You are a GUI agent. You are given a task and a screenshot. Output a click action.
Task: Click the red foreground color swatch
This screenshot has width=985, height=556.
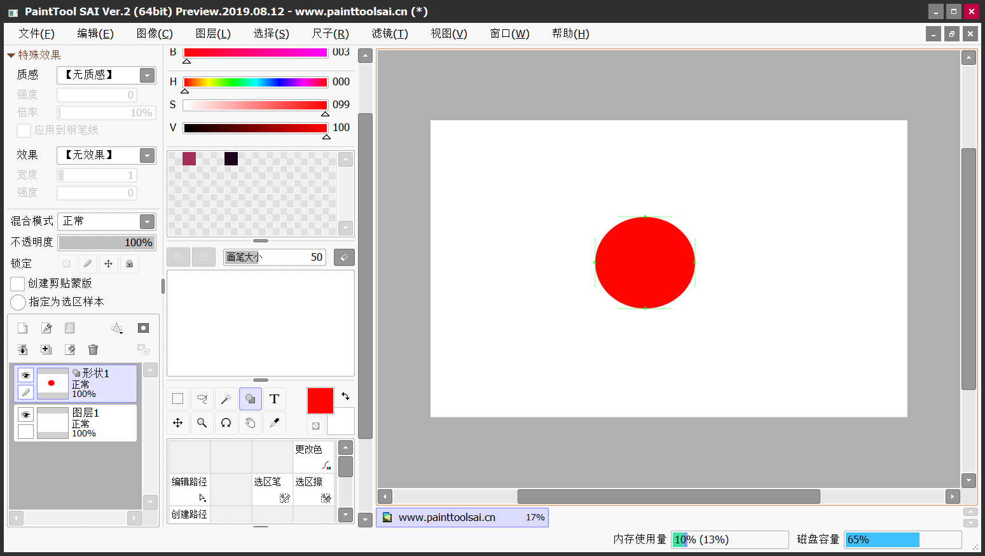pos(320,401)
